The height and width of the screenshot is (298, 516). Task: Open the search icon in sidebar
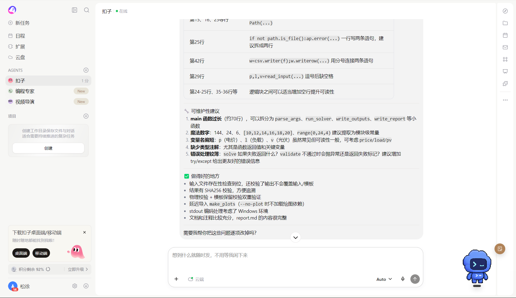(87, 10)
